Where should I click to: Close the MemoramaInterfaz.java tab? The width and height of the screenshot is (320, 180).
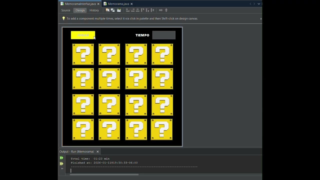[98, 4]
